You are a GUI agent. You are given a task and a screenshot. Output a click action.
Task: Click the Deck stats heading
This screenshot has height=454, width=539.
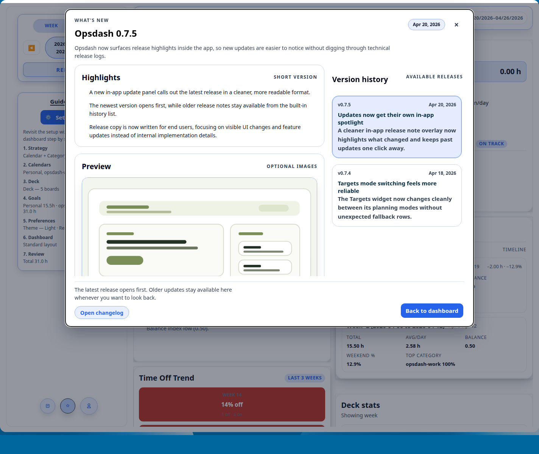coord(360,405)
